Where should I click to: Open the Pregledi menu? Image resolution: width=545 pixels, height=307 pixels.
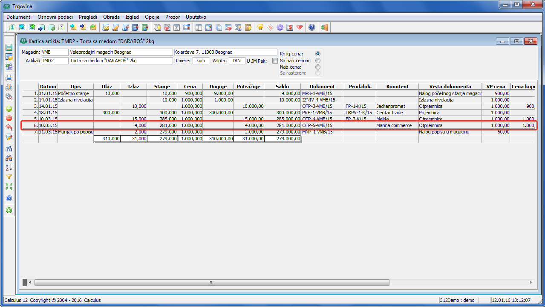pyautogui.click(x=88, y=17)
